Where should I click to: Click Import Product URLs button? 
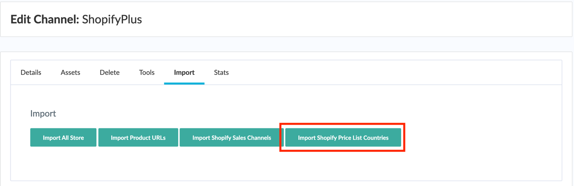(x=138, y=138)
